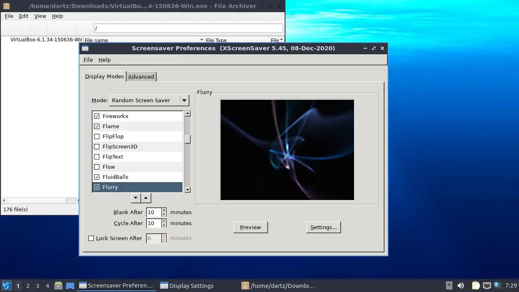Click the removable media eject tray icon
The height and width of the screenshot is (292, 519).
(449, 286)
